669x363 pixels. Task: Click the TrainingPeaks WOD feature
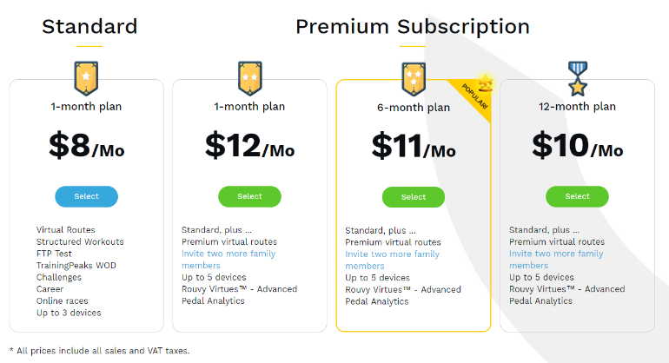coord(76,266)
